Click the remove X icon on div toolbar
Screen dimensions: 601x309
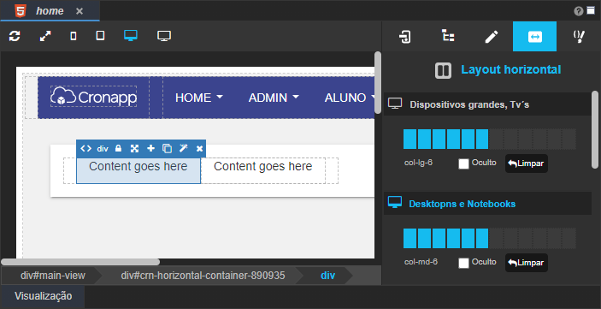click(x=199, y=149)
